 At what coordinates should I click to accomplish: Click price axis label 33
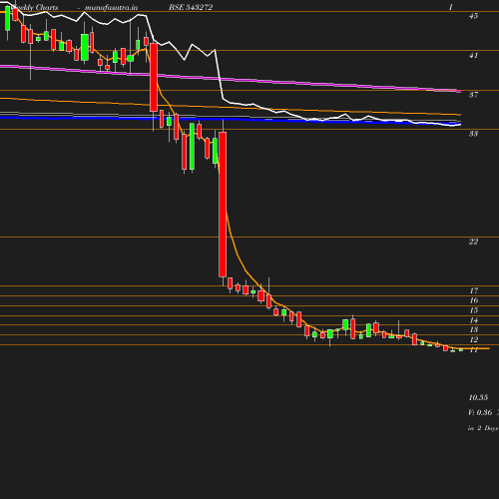click(x=473, y=134)
